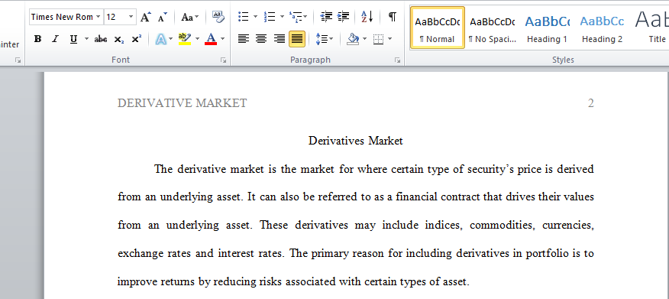The image size is (669, 299).
Task: Click the word 'portfolio' in the paragraph
Action: [x=547, y=254]
